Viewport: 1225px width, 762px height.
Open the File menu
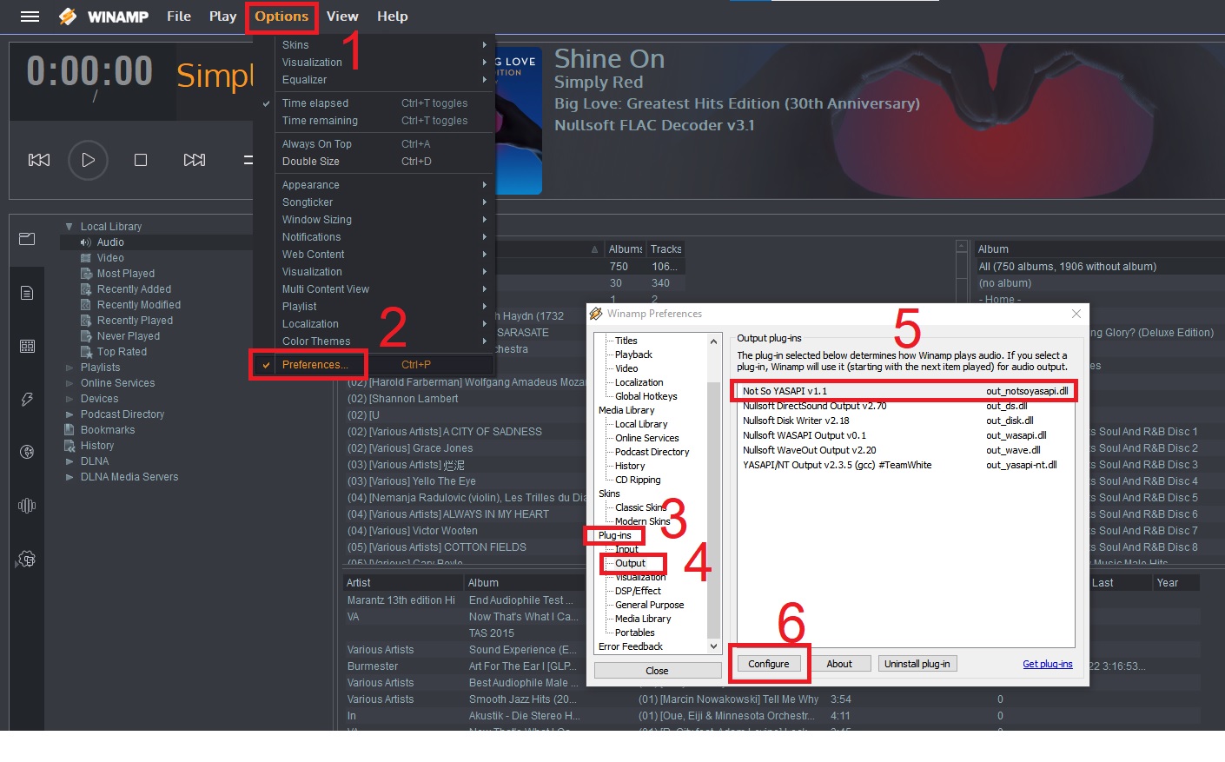point(179,17)
